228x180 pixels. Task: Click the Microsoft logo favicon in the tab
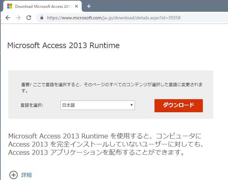pos(9,6)
